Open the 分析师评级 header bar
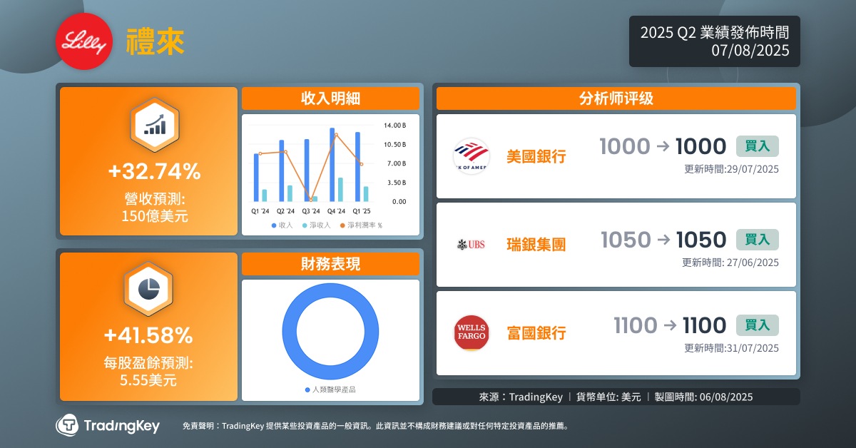Image resolution: width=856 pixels, height=448 pixels. [x=616, y=98]
